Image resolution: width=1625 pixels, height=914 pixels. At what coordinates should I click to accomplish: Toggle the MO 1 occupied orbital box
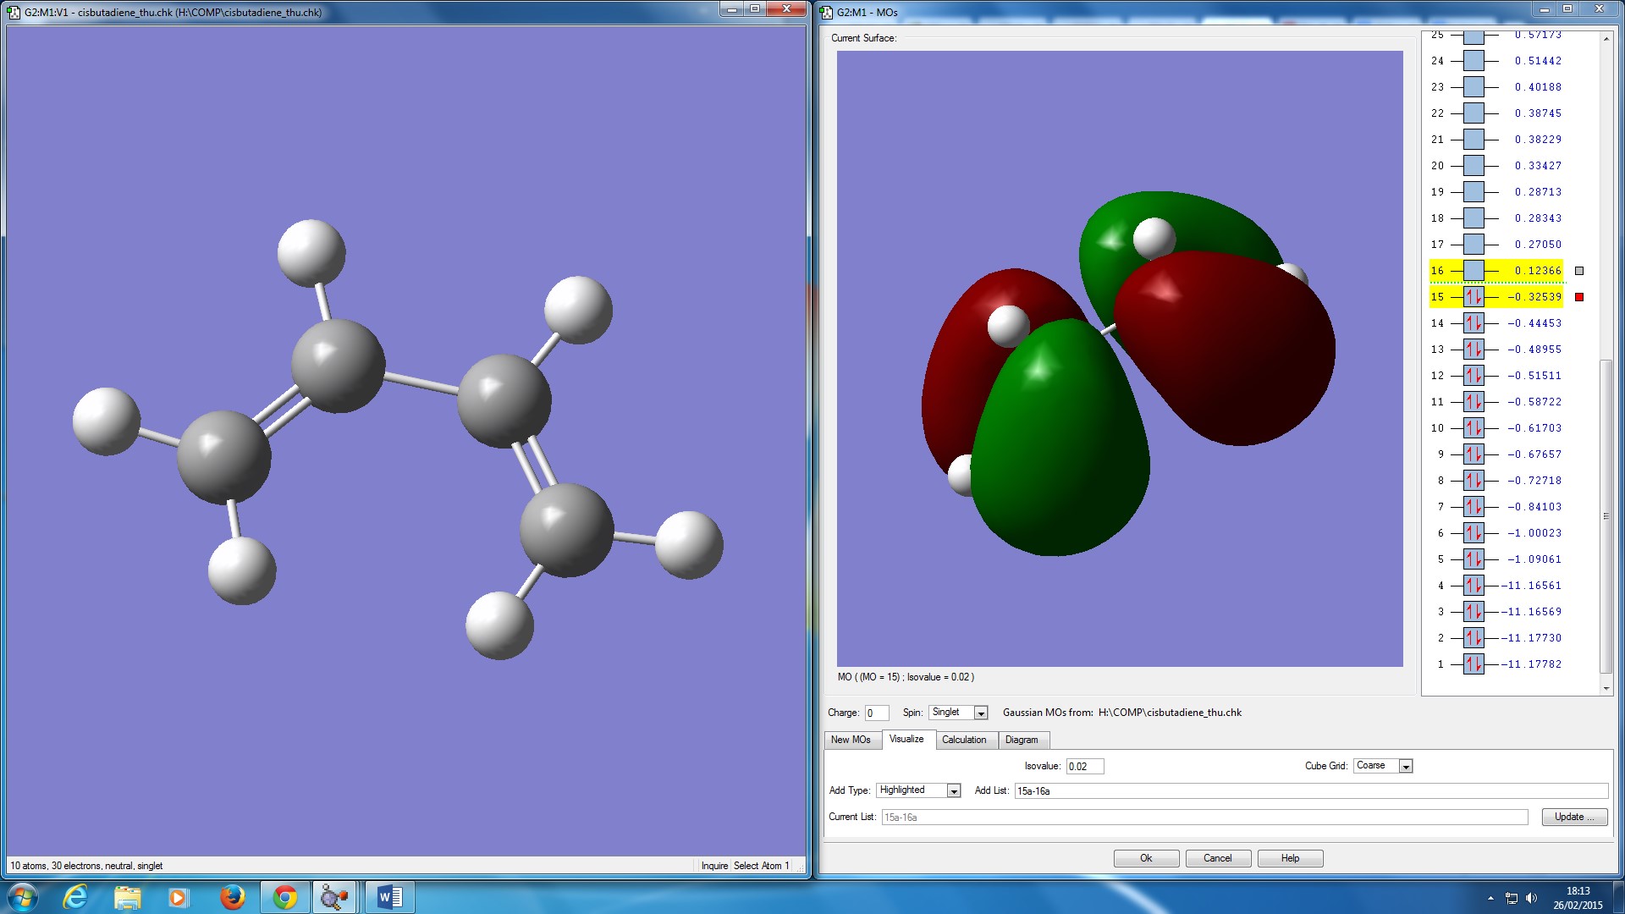coord(1474,664)
